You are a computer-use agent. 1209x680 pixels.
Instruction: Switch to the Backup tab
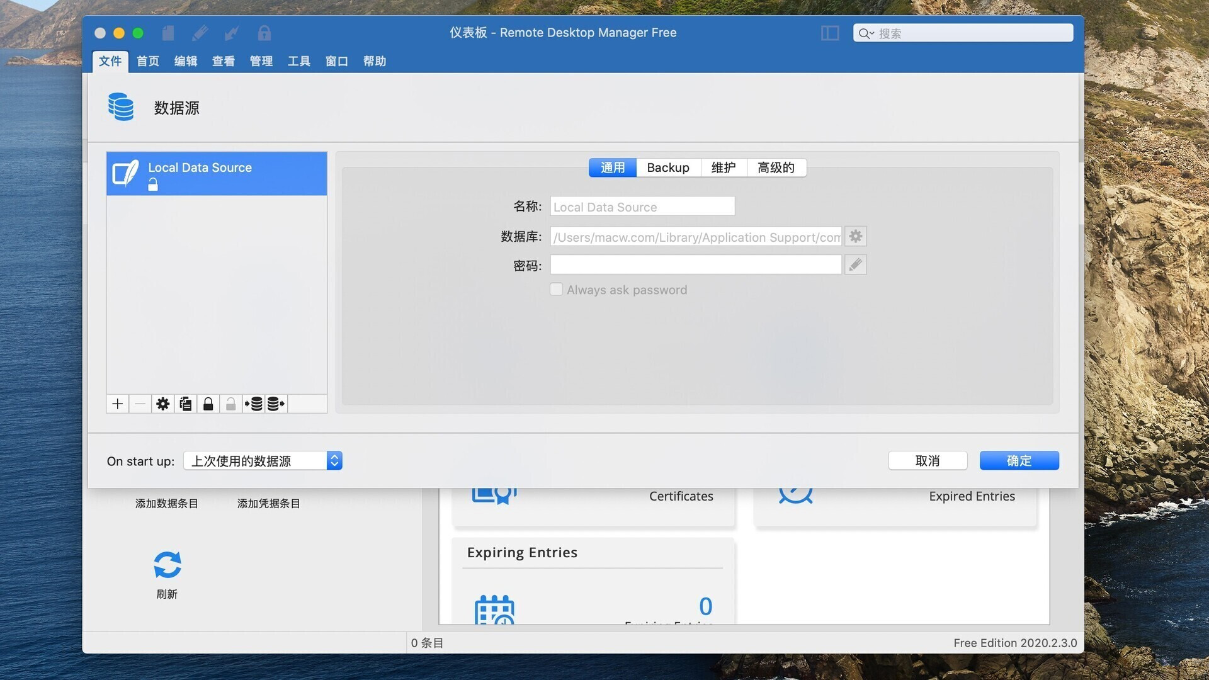click(x=667, y=167)
